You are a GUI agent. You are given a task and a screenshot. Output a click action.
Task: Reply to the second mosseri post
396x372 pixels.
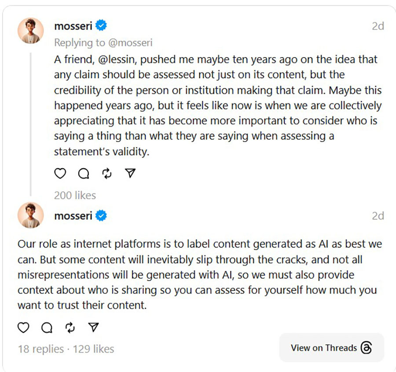click(x=47, y=327)
